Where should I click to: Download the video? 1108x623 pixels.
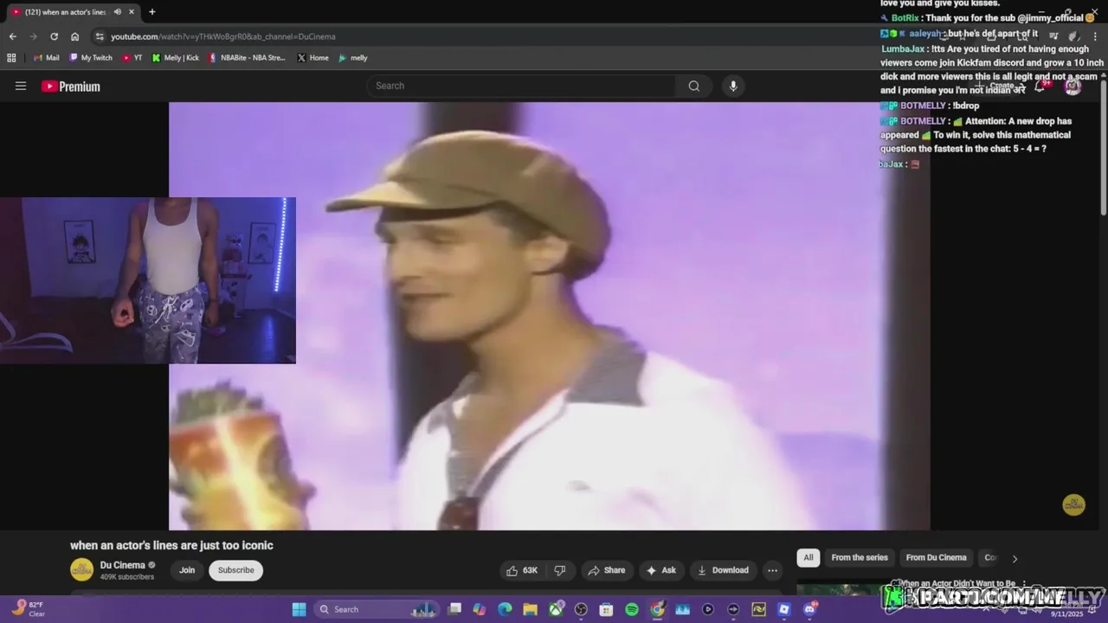point(723,570)
